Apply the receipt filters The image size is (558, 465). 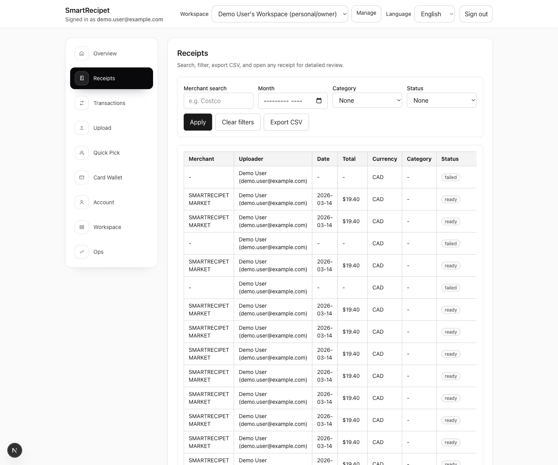(198, 122)
